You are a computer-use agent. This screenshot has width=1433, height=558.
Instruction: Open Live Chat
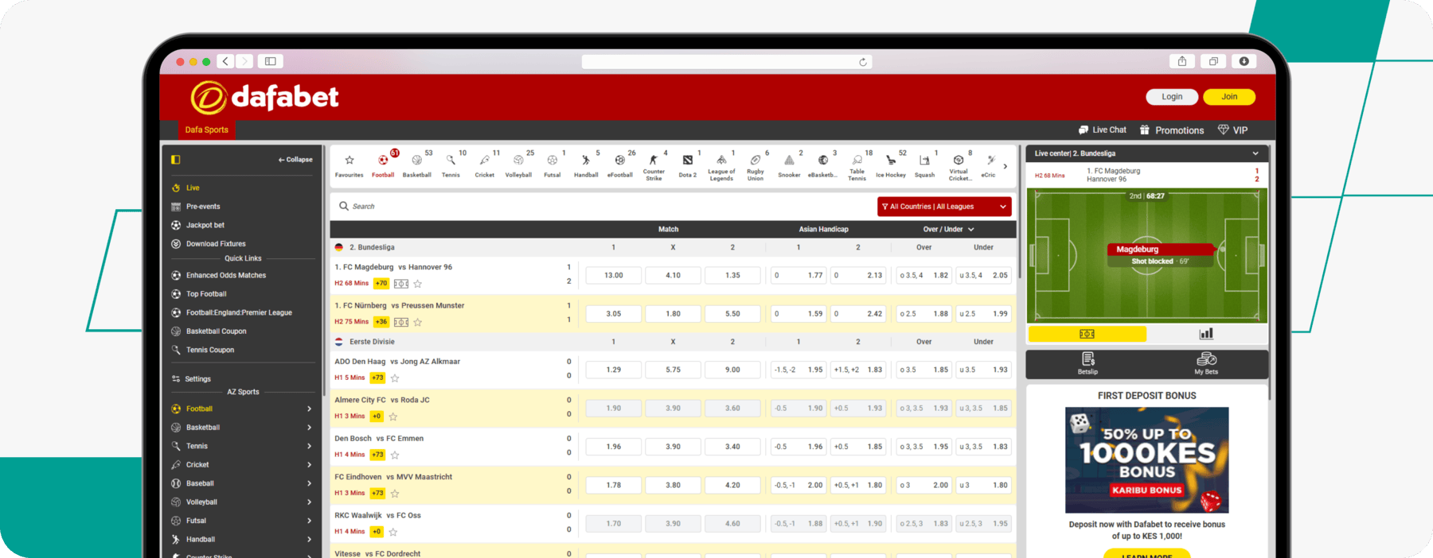coord(1103,130)
